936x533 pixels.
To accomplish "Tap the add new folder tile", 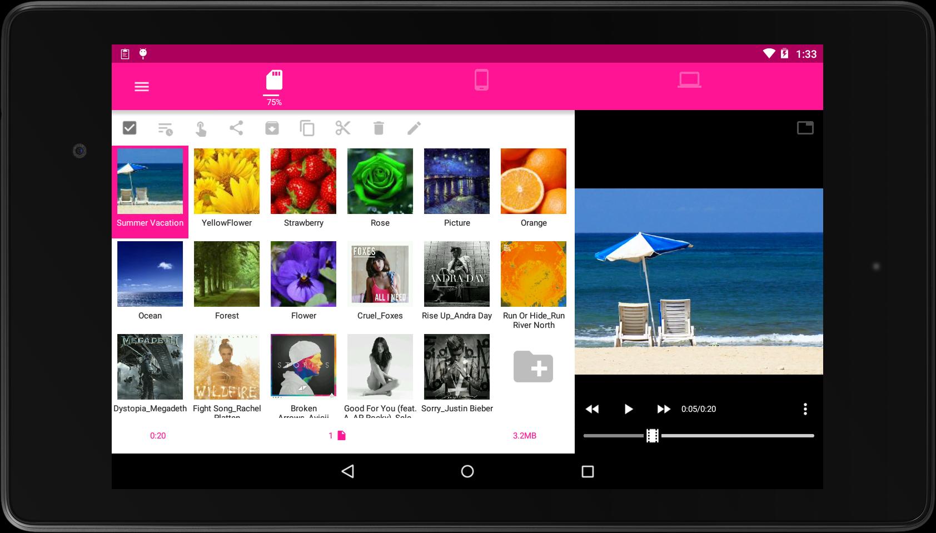I will (533, 367).
